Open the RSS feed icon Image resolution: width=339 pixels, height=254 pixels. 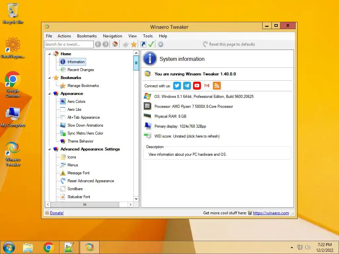pos(217,86)
